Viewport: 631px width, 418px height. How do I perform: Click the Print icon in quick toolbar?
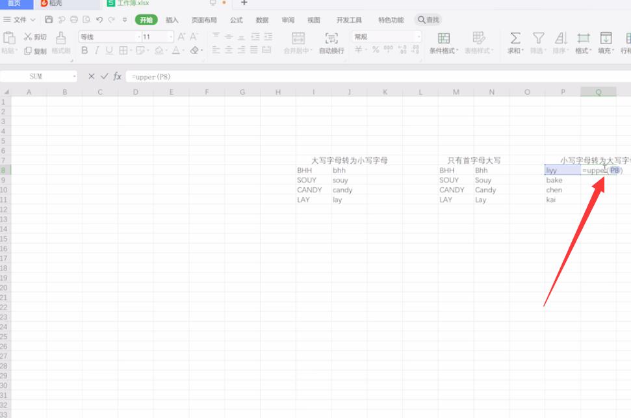click(x=73, y=20)
